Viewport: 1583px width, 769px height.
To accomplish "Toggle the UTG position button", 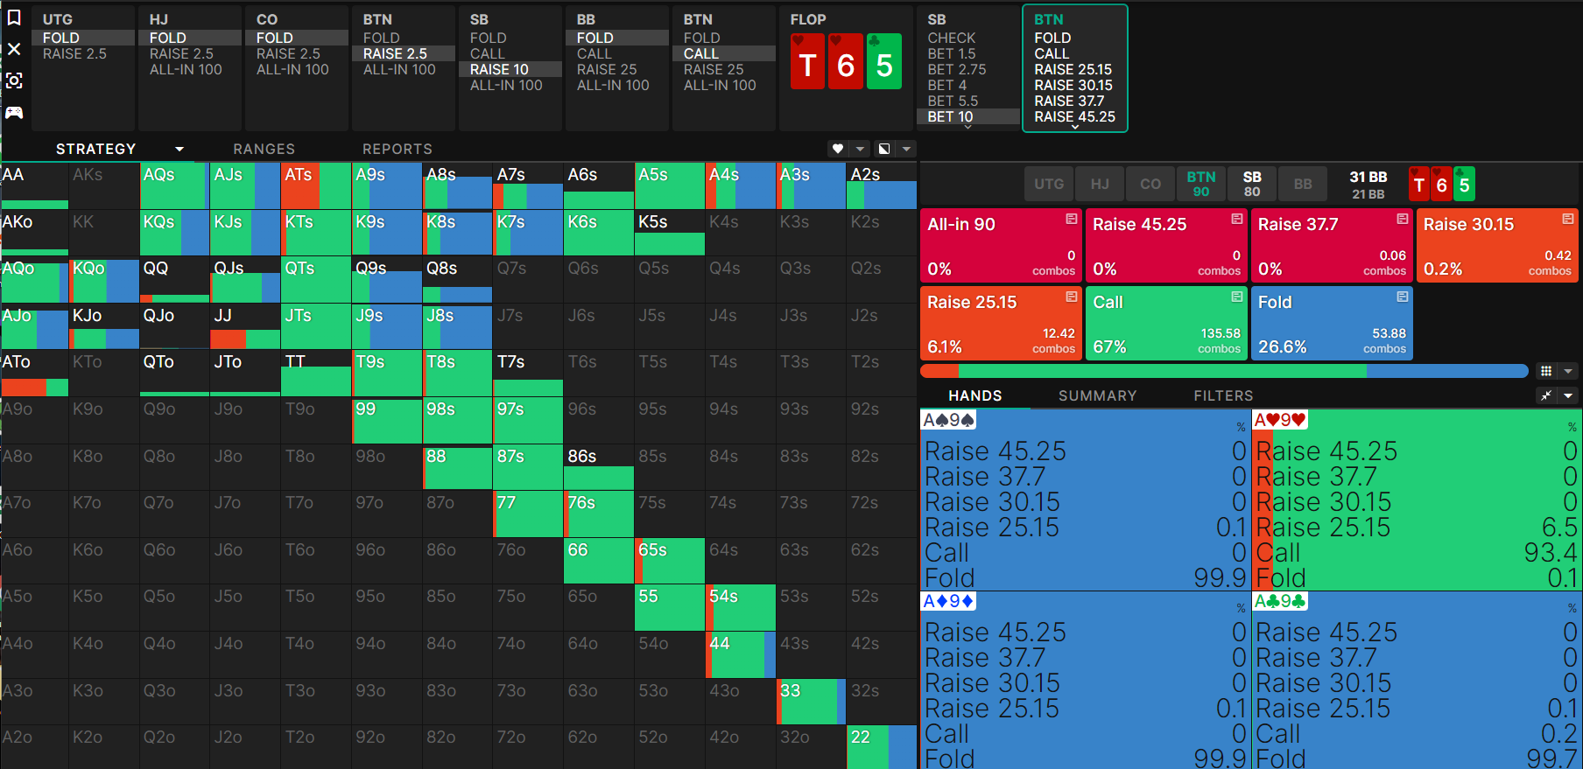I will 1049,185.
